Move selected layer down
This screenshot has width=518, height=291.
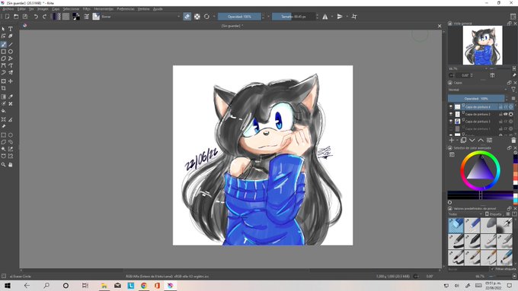pyautogui.click(x=472, y=140)
